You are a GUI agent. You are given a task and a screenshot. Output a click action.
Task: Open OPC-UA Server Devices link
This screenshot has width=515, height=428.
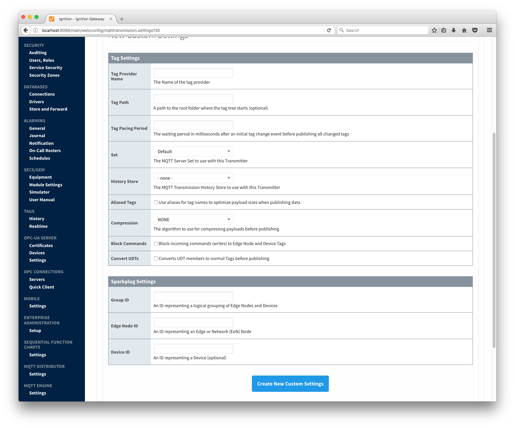[37, 253]
